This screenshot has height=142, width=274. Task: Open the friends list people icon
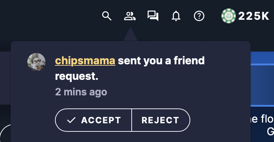(x=130, y=16)
